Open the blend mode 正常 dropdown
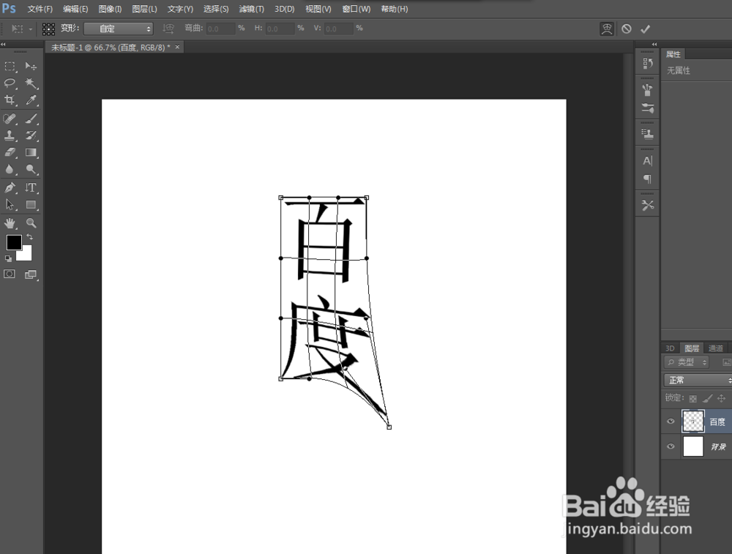This screenshot has height=554, width=732. click(x=698, y=381)
